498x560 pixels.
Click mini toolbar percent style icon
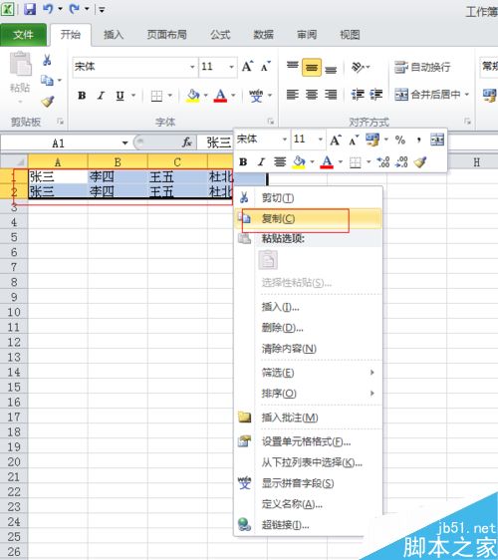click(x=400, y=140)
